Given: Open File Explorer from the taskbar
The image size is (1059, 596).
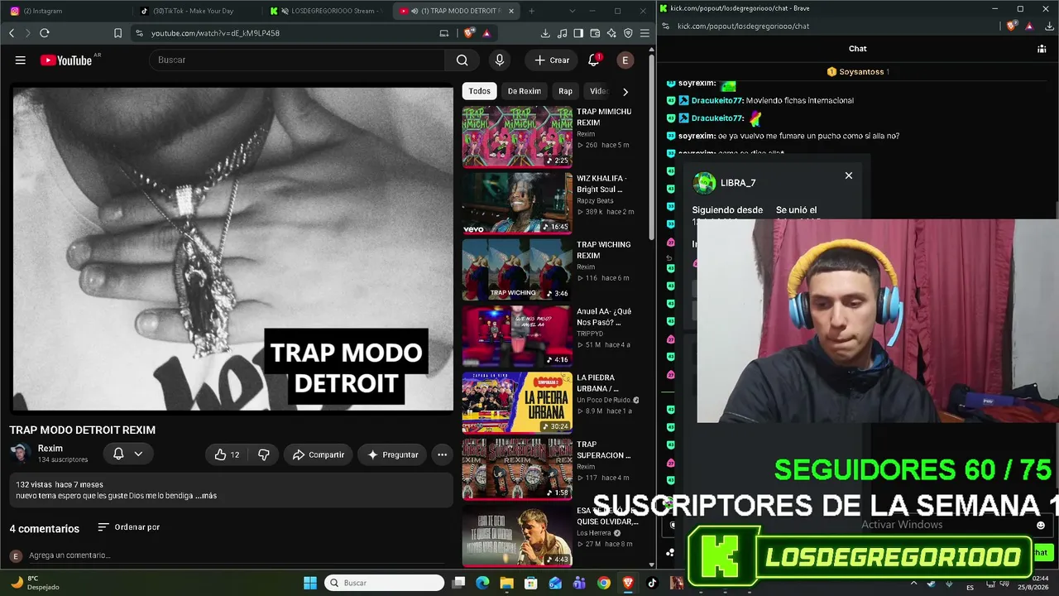Looking at the screenshot, I should click(507, 583).
